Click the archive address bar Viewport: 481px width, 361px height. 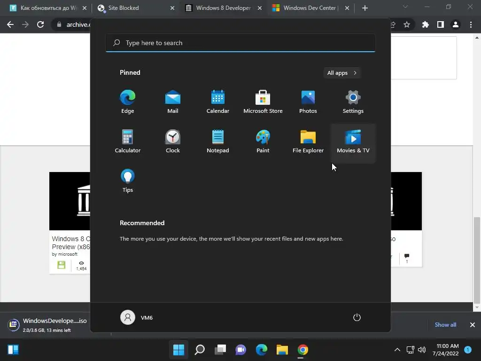coord(70,24)
